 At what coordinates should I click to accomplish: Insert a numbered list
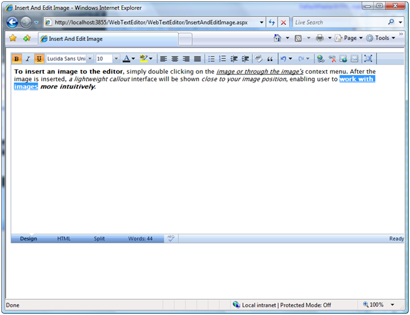(223, 59)
